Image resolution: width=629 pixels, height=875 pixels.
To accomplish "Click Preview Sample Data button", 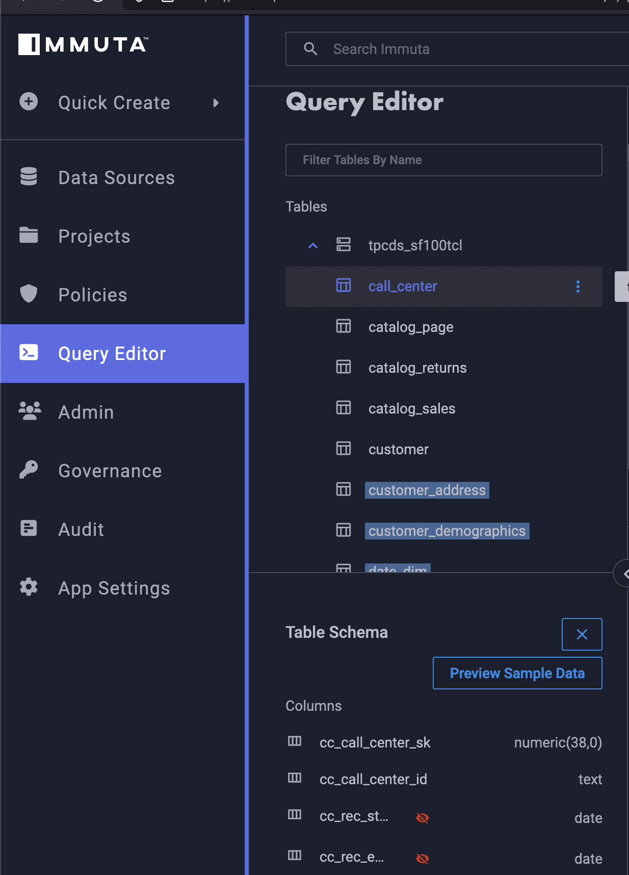I will [x=517, y=673].
